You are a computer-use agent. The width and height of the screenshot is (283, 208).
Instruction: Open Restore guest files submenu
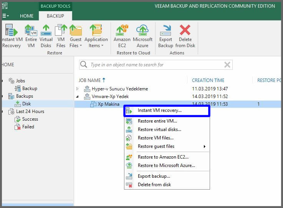point(167,146)
